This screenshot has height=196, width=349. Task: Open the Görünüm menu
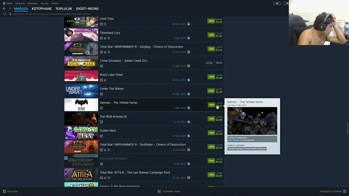click(x=20, y=3)
